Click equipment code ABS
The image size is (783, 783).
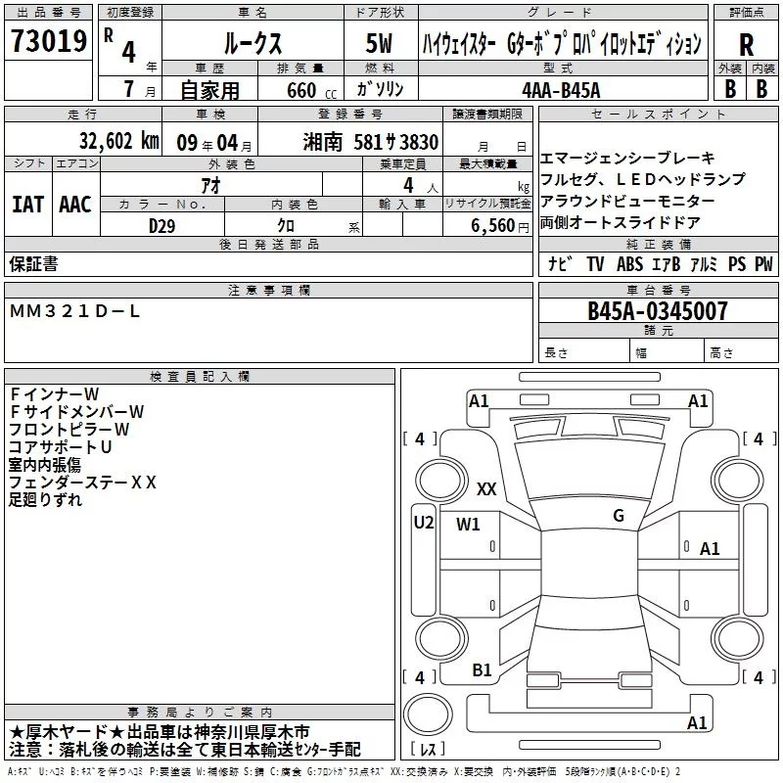(x=629, y=263)
